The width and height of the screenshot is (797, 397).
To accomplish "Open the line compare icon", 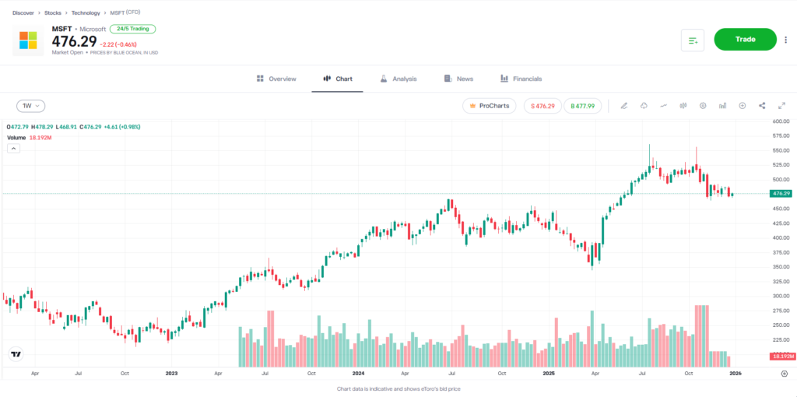I will tap(663, 106).
